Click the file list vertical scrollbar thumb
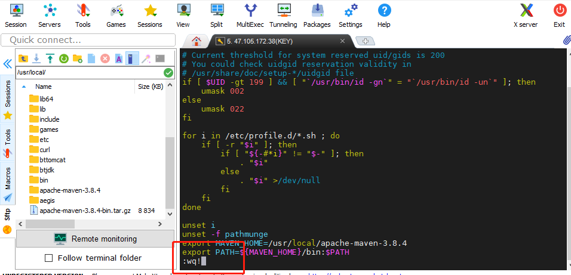The height and width of the screenshot is (275, 571). 170,173
